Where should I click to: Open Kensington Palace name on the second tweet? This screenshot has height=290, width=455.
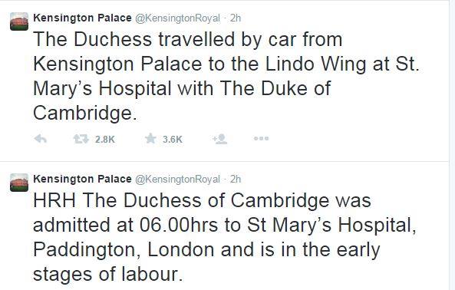tap(82, 179)
